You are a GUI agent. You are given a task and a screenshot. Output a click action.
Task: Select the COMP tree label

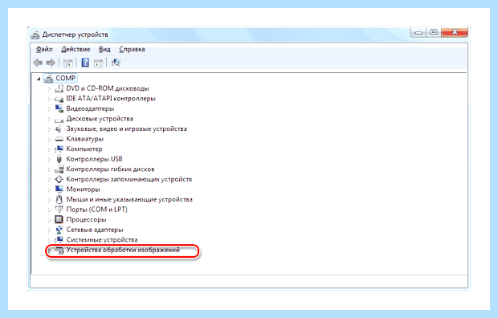point(66,78)
